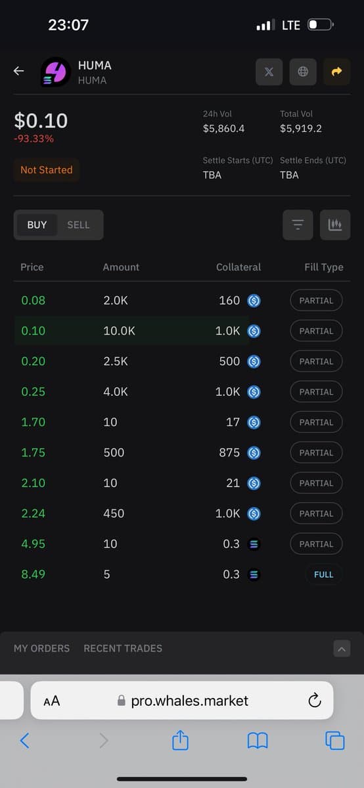Select the 0.08 price offer
This screenshot has width=364, height=788.
[34, 301]
